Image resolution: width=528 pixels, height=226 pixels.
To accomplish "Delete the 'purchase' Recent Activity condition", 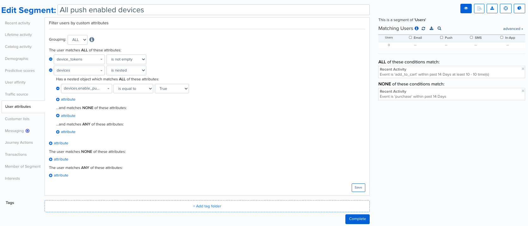I will click(x=523, y=91).
